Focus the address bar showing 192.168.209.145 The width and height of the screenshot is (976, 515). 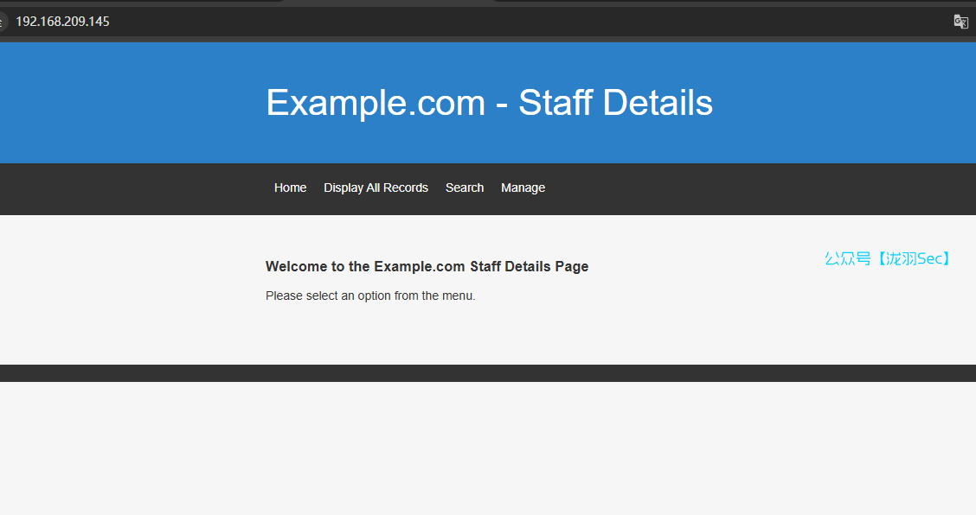tap(62, 22)
